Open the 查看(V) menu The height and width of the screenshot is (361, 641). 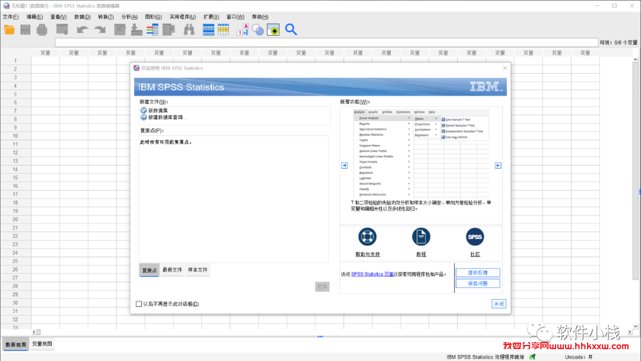point(58,17)
